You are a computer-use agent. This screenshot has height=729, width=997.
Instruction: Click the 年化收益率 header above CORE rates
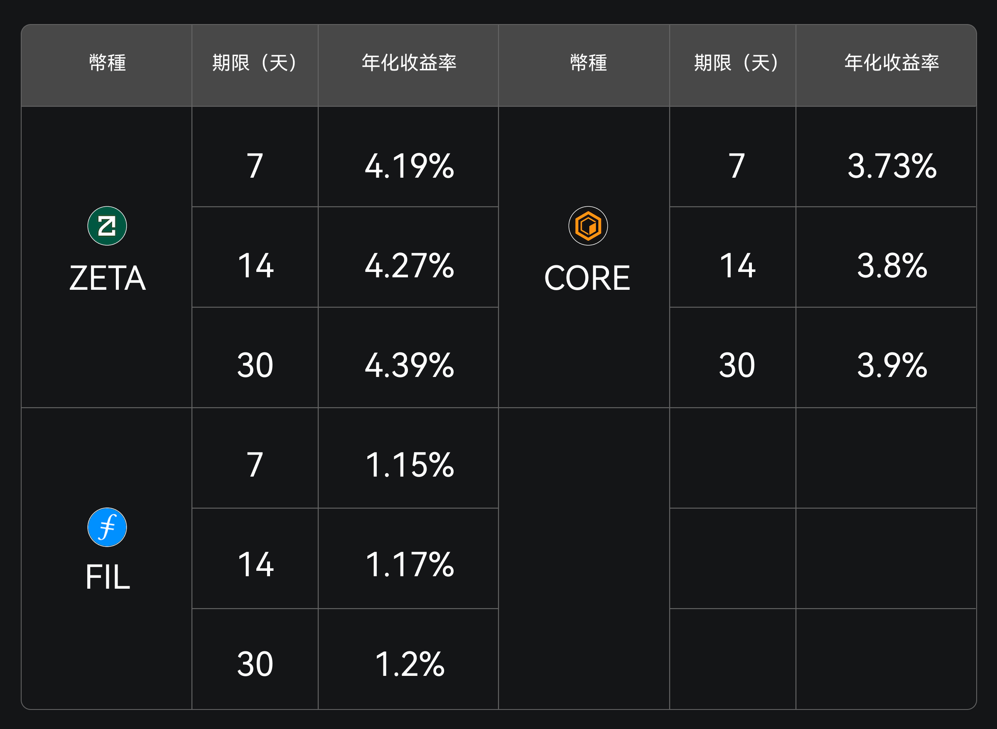(892, 63)
